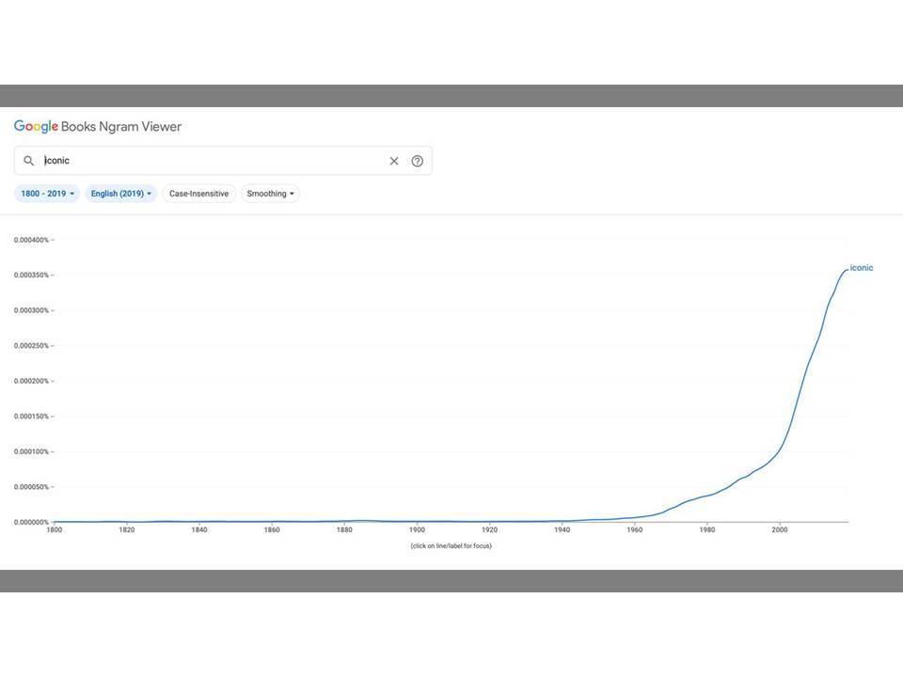Clear the search box with the X icon
This screenshot has height=677, width=903.
click(x=394, y=161)
